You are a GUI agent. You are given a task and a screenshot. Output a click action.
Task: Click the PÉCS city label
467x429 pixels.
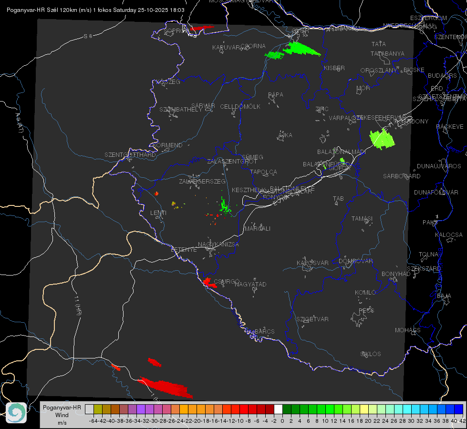click(x=366, y=310)
